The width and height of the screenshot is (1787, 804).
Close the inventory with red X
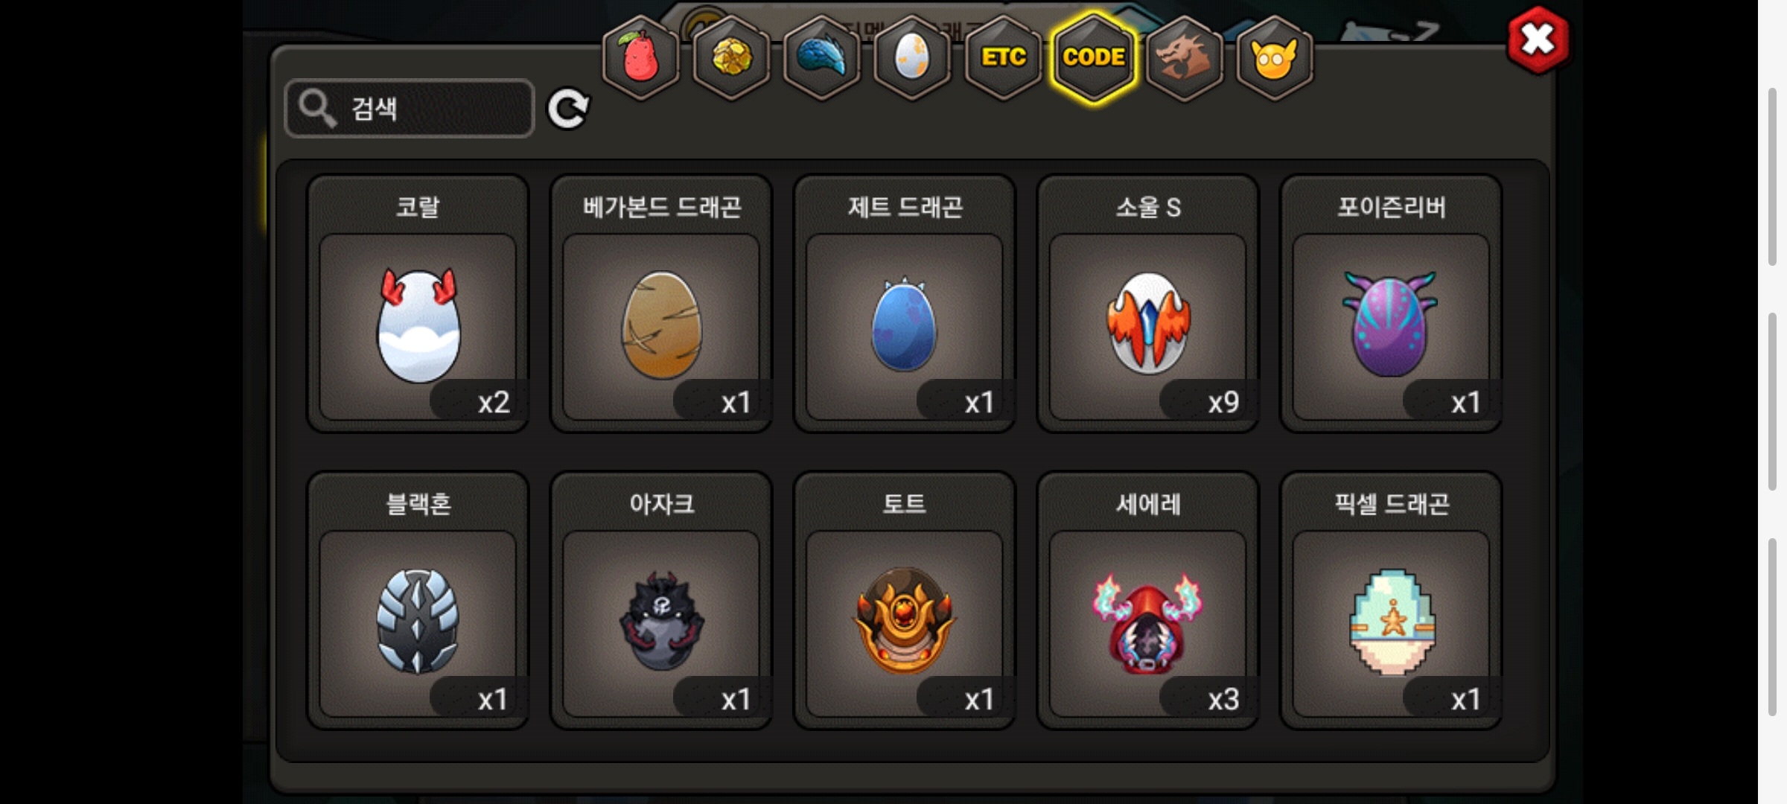[x=1538, y=39]
